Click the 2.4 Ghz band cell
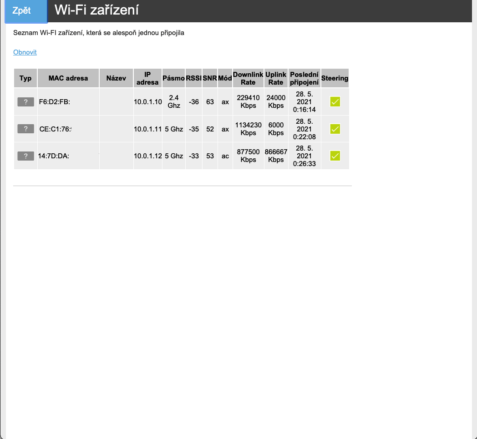 [174, 101]
